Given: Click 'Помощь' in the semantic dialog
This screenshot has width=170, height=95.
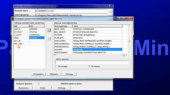Looking at the screenshot, I should [69, 74].
